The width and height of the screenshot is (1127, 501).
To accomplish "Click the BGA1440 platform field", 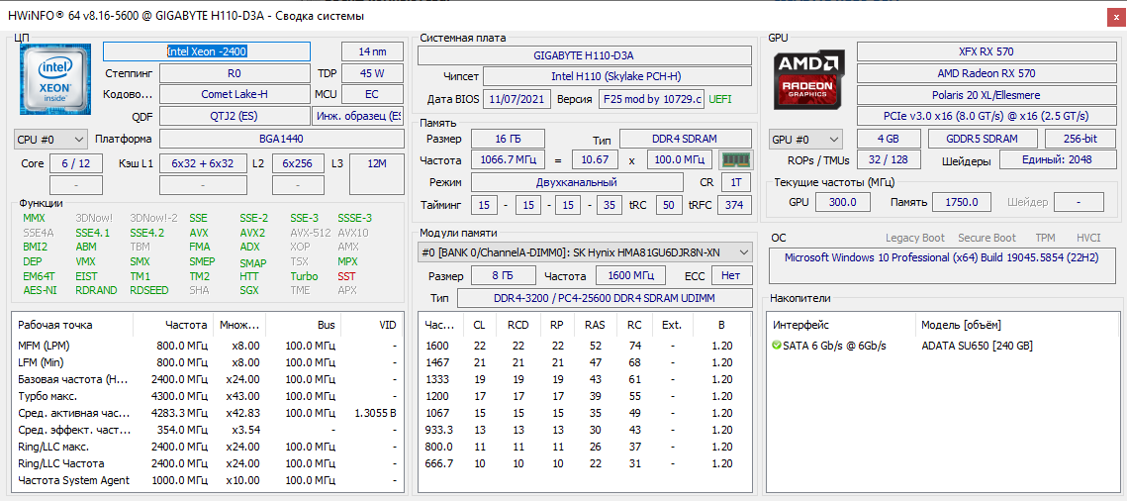I will (280, 139).
